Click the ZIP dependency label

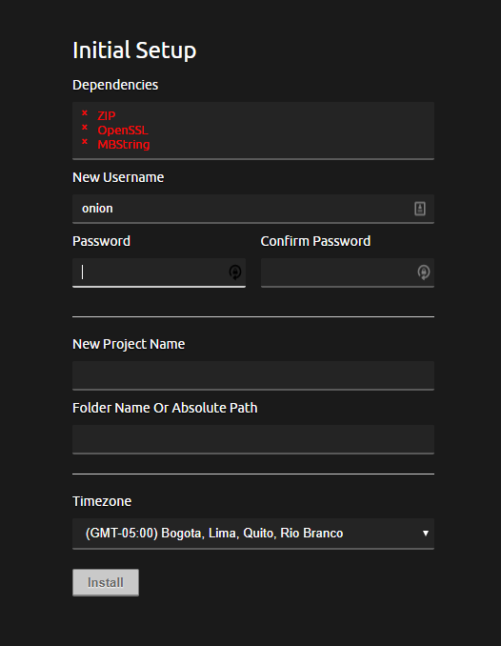pyautogui.click(x=107, y=116)
